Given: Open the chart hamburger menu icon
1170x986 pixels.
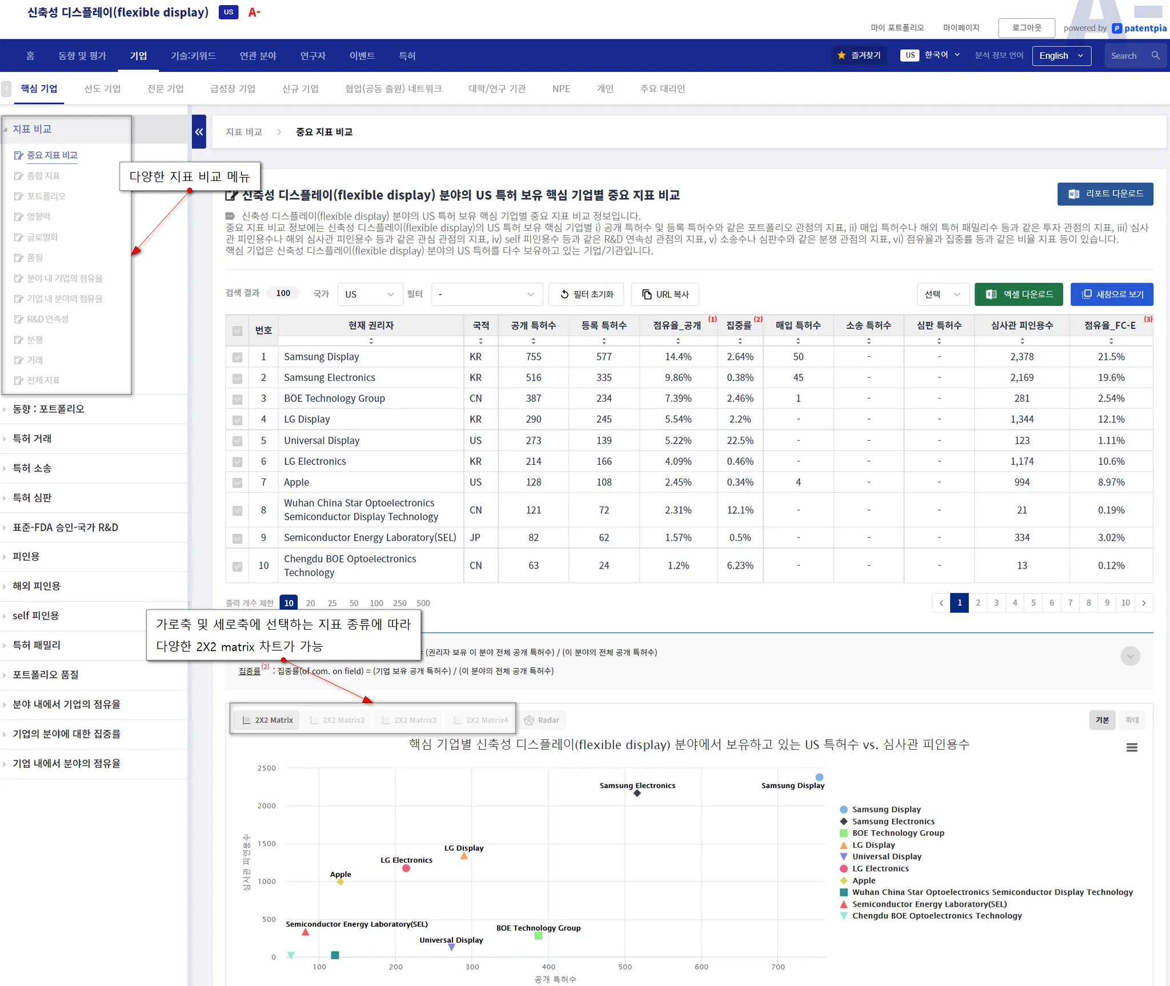Looking at the screenshot, I should (x=1132, y=747).
